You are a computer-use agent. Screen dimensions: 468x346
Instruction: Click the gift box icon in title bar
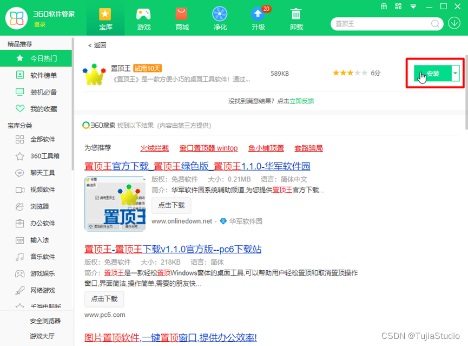pos(384,6)
